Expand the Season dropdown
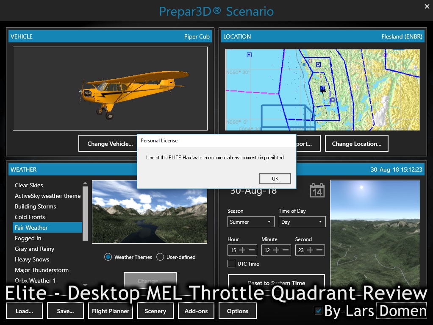 pyautogui.click(x=251, y=222)
